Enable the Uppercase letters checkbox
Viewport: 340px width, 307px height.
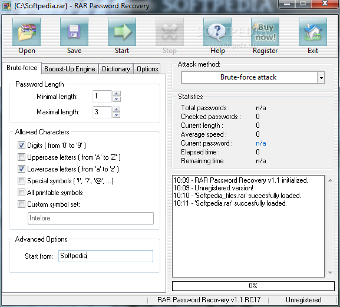tap(21, 157)
